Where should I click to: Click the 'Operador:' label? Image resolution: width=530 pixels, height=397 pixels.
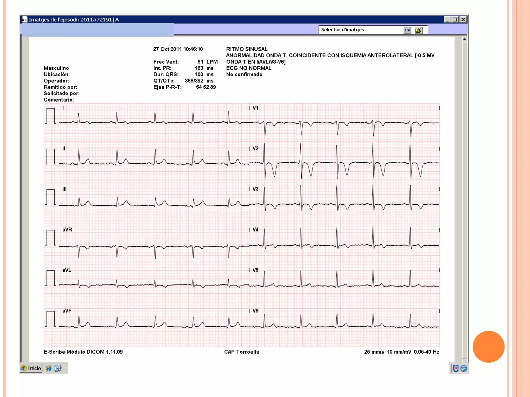[x=56, y=81]
